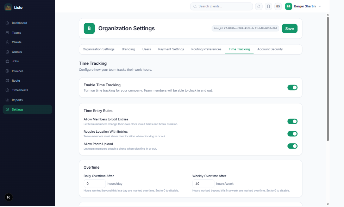Click the Route map icon

pyautogui.click(x=7, y=81)
